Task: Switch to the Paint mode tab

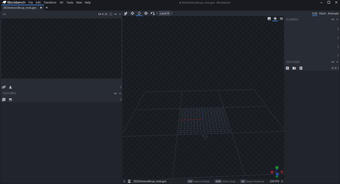Action: pos(322,14)
